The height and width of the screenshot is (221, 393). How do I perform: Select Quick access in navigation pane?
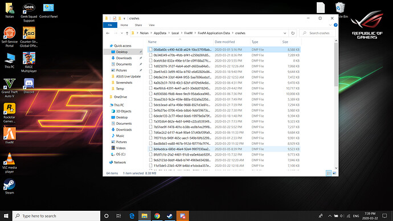coord(122,46)
